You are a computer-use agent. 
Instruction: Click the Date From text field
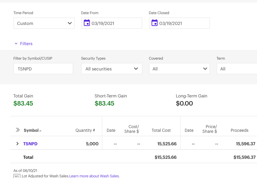coord(115,23)
